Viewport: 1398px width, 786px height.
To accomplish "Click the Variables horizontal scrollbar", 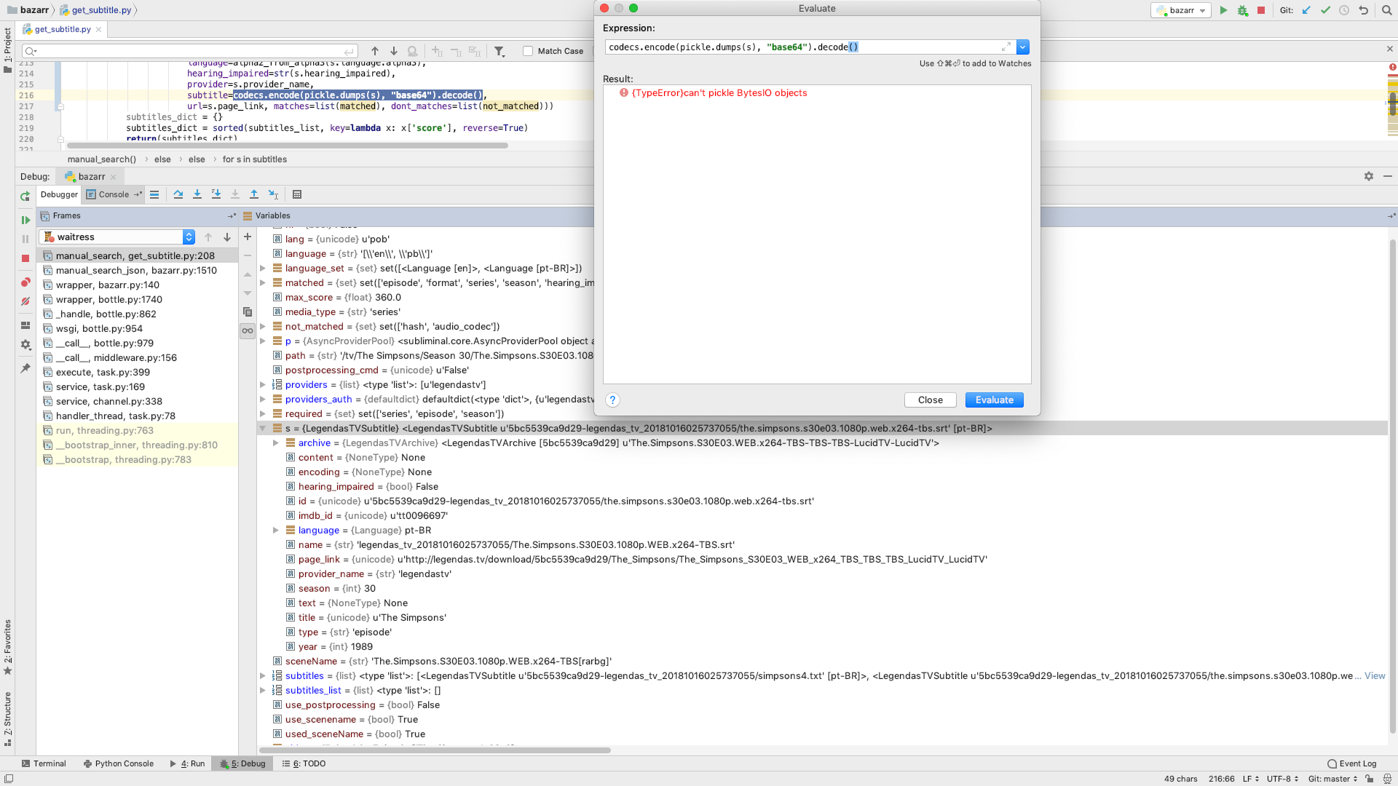I will point(435,750).
